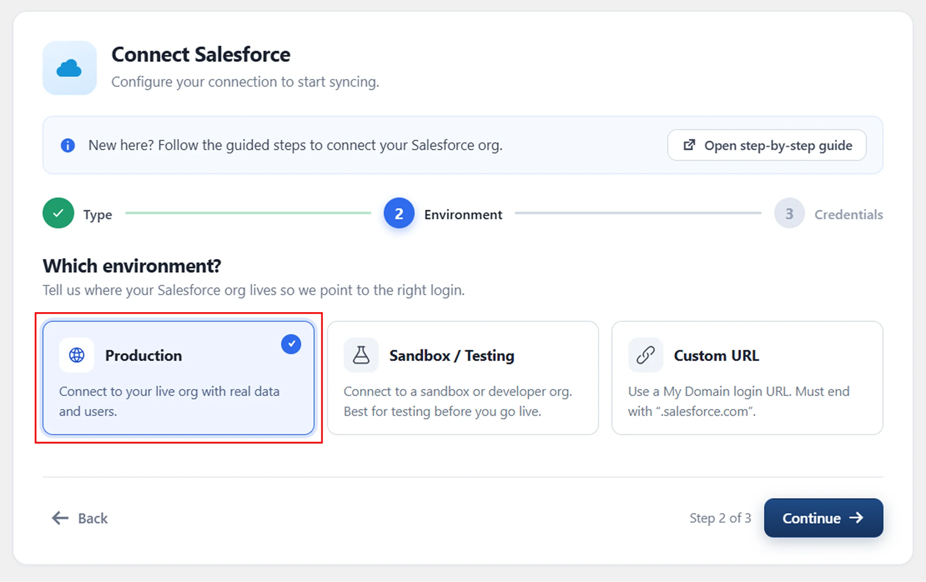Click the Credentials step label
926x582 pixels.
(x=848, y=214)
